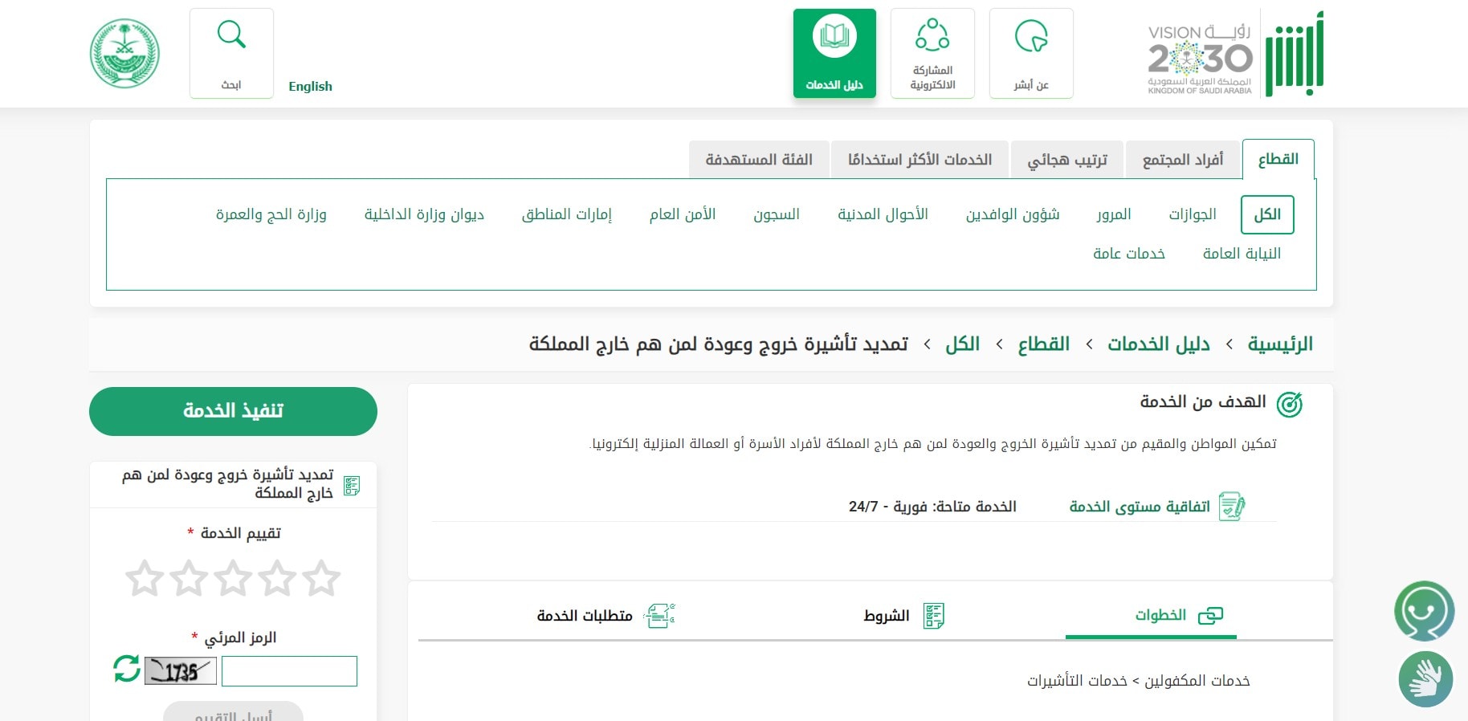Screen dimensions: 1468x721
Task: Click the متطلبات الخدمة requirements icon
Action: (659, 616)
